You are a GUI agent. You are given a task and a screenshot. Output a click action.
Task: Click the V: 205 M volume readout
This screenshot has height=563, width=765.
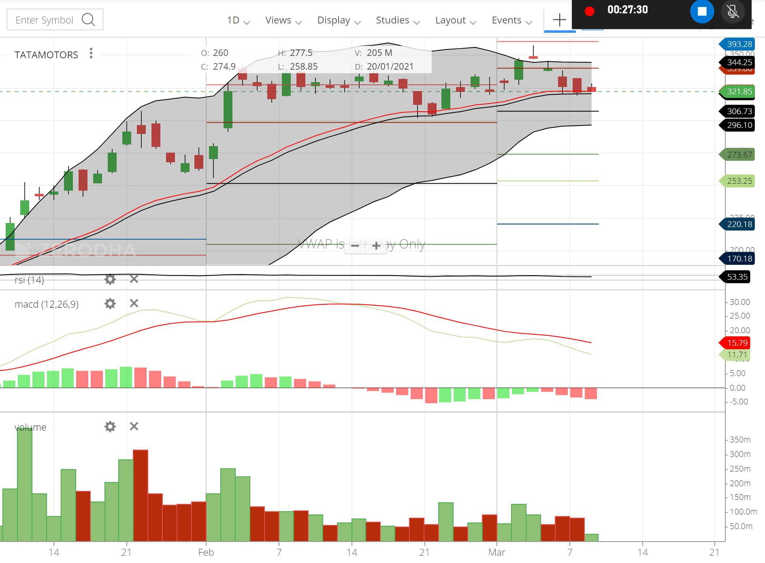click(373, 53)
